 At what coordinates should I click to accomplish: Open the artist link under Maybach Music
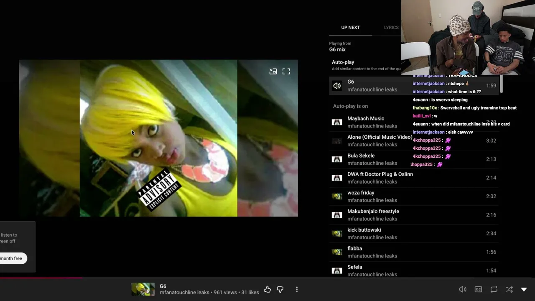[372, 126]
